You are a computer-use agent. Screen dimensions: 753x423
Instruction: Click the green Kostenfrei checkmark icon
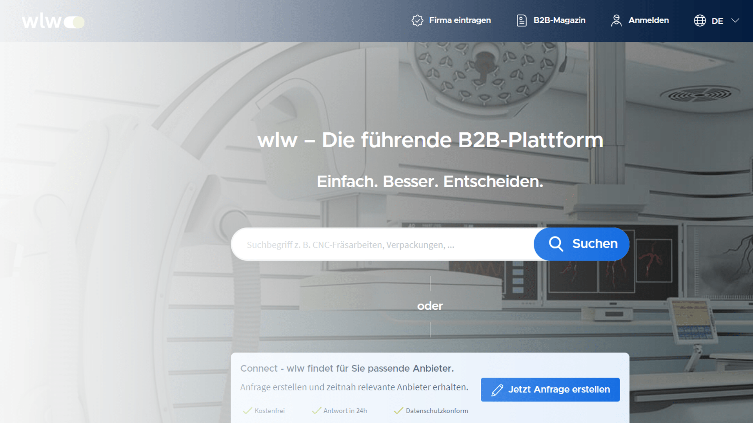247,410
